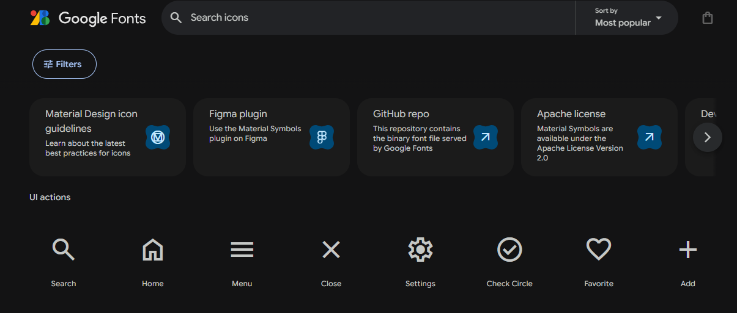Click the Favorite label text
The image size is (737, 313).
[x=599, y=284]
